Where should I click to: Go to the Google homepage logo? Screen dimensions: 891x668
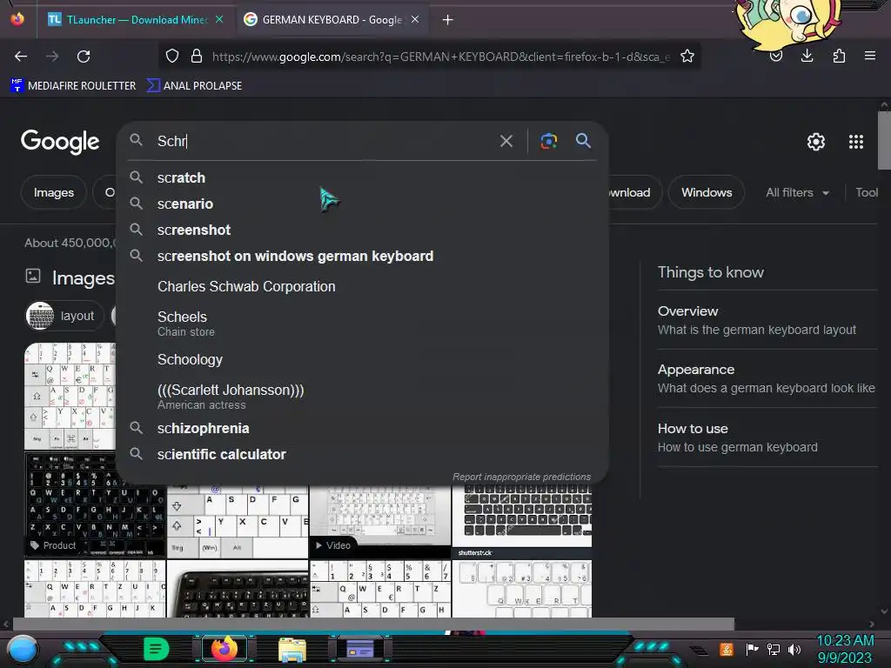[60, 142]
